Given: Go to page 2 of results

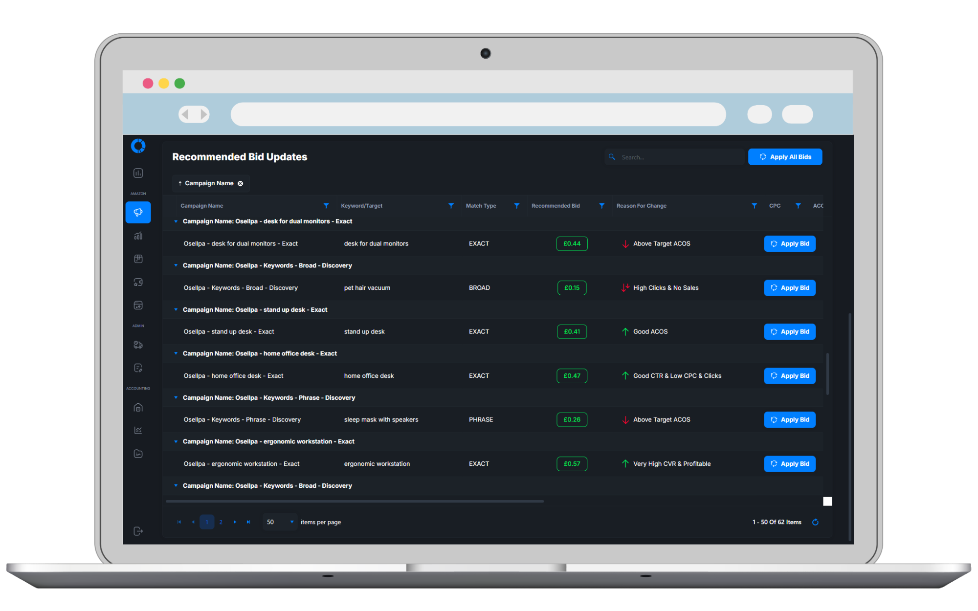Looking at the screenshot, I should pyautogui.click(x=221, y=522).
